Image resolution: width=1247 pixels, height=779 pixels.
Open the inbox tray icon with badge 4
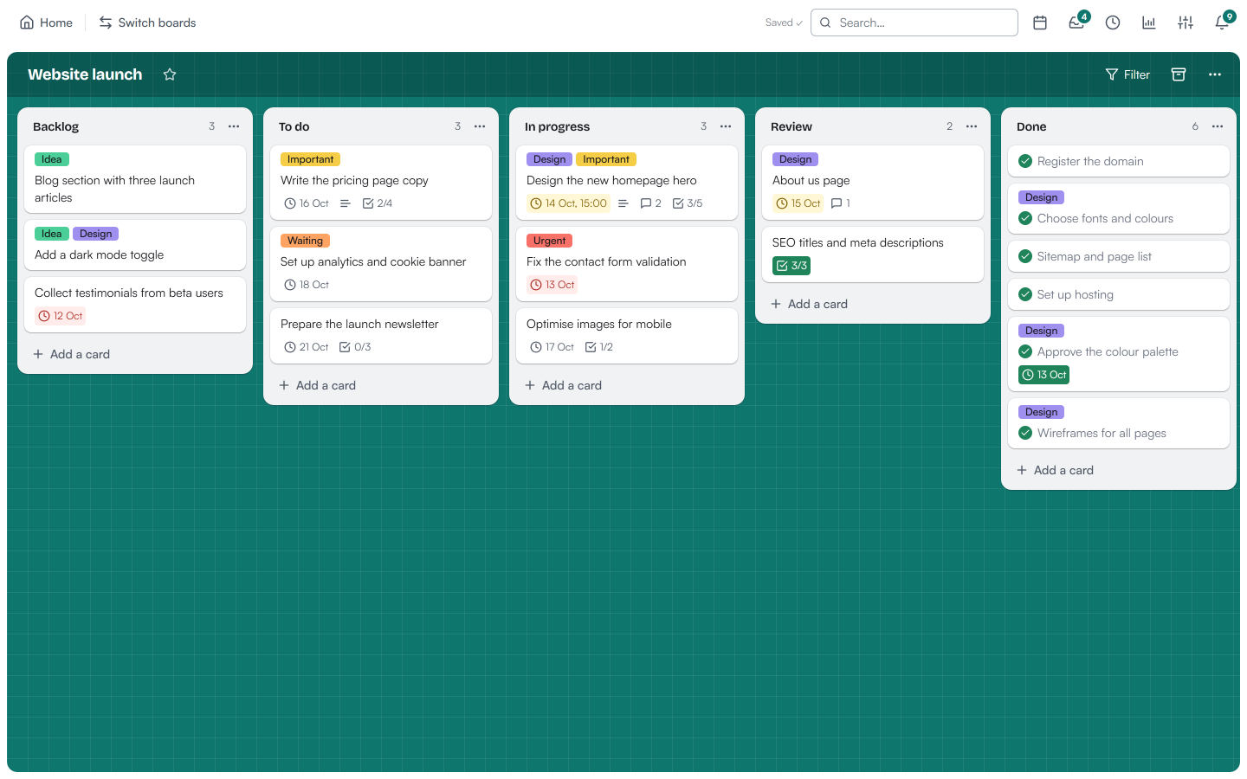coord(1076,23)
